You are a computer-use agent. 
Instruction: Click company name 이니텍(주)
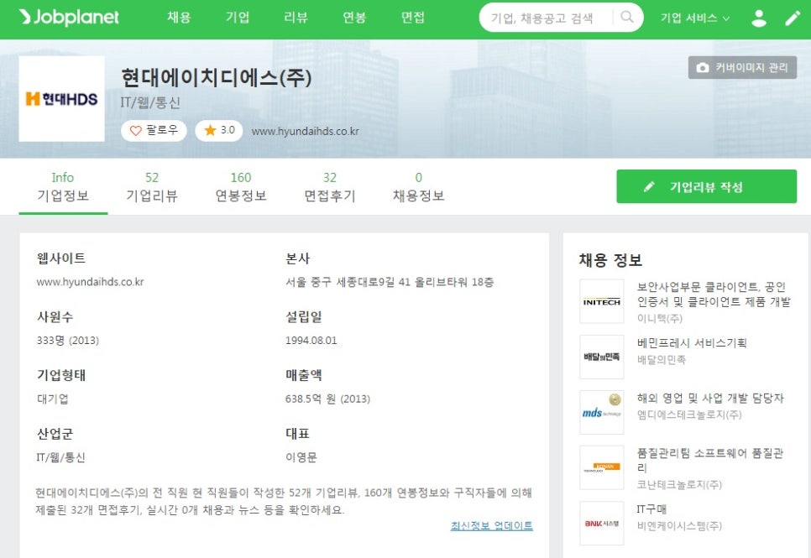tap(659, 319)
